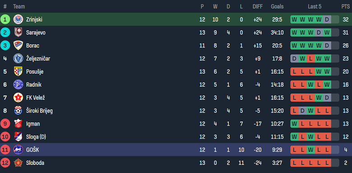
Task: Click the Sarajevo team logo
Action: (x=18, y=33)
